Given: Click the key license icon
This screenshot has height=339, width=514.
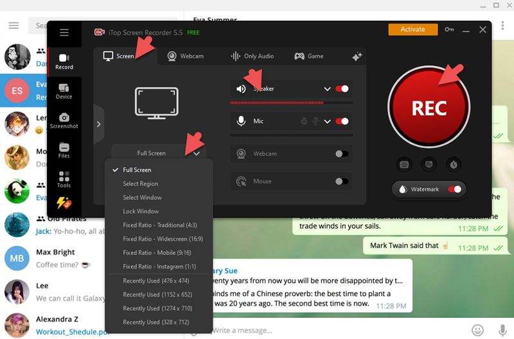Looking at the screenshot, I should (x=449, y=29).
